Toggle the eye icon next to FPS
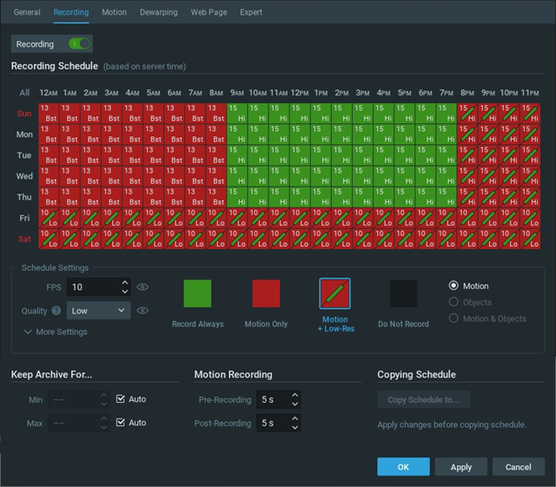 click(x=143, y=286)
